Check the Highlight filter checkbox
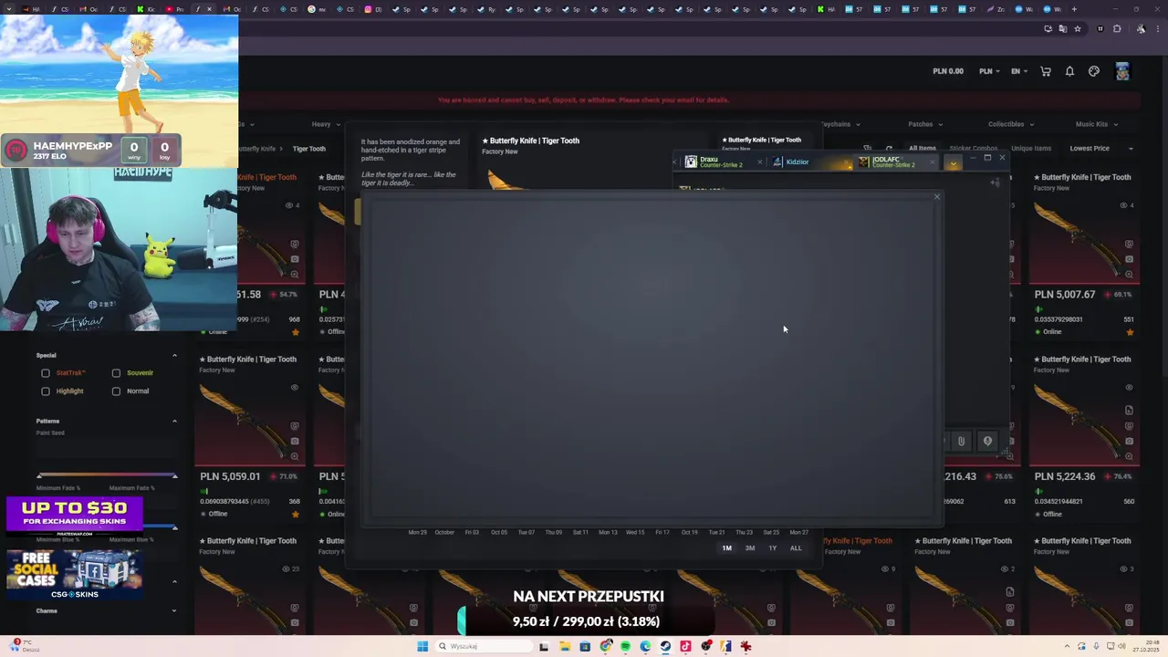This screenshot has width=1168, height=657. [46, 391]
